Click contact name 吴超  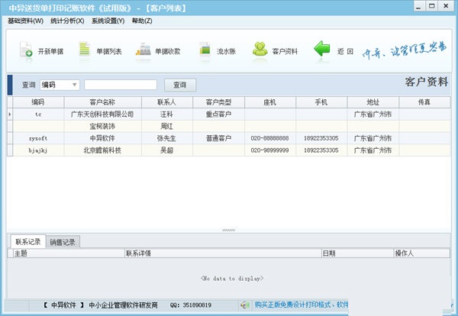click(x=166, y=150)
